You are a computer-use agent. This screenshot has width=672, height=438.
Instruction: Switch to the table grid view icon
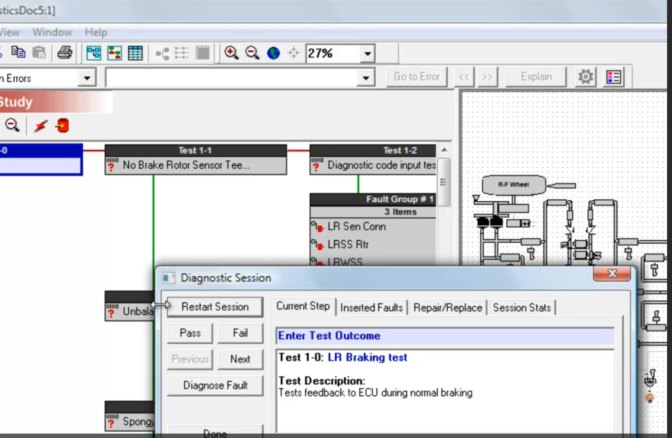pos(135,53)
